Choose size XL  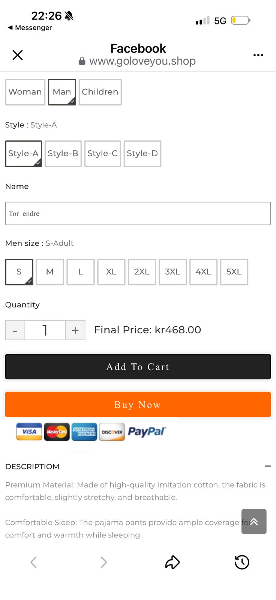(x=111, y=272)
